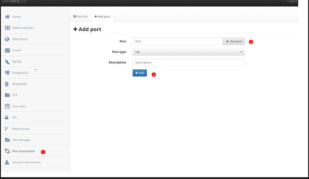Screen dimensions: 309x179
Task: Open DNS zones section
Action: click(20, 39)
